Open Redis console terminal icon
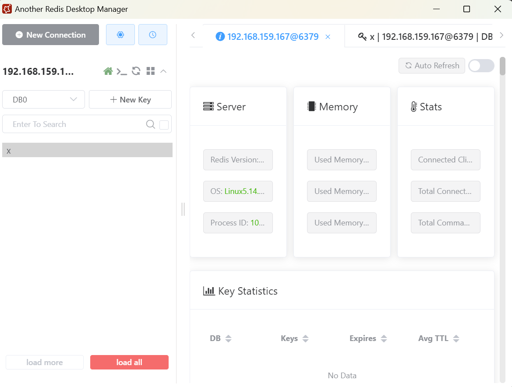This screenshot has height=387, width=512. [122, 71]
